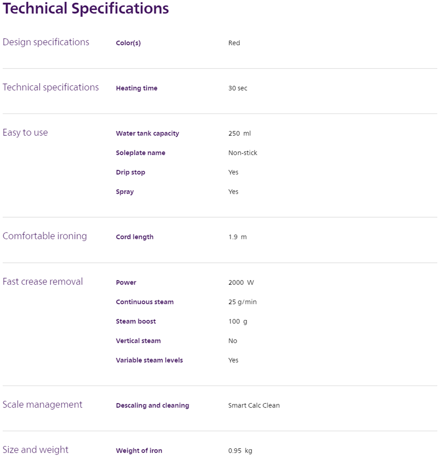Click the Cord length label
The image size is (440, 469).
(x=135, y=237)
